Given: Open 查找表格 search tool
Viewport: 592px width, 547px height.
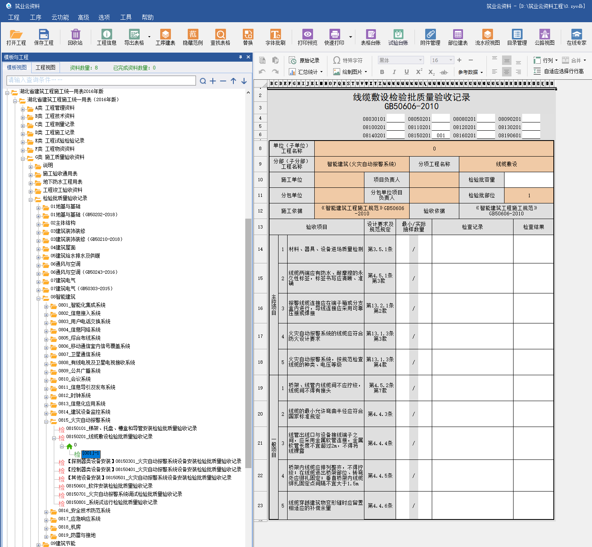Looking at the screenshot, I should coord(220,37).
